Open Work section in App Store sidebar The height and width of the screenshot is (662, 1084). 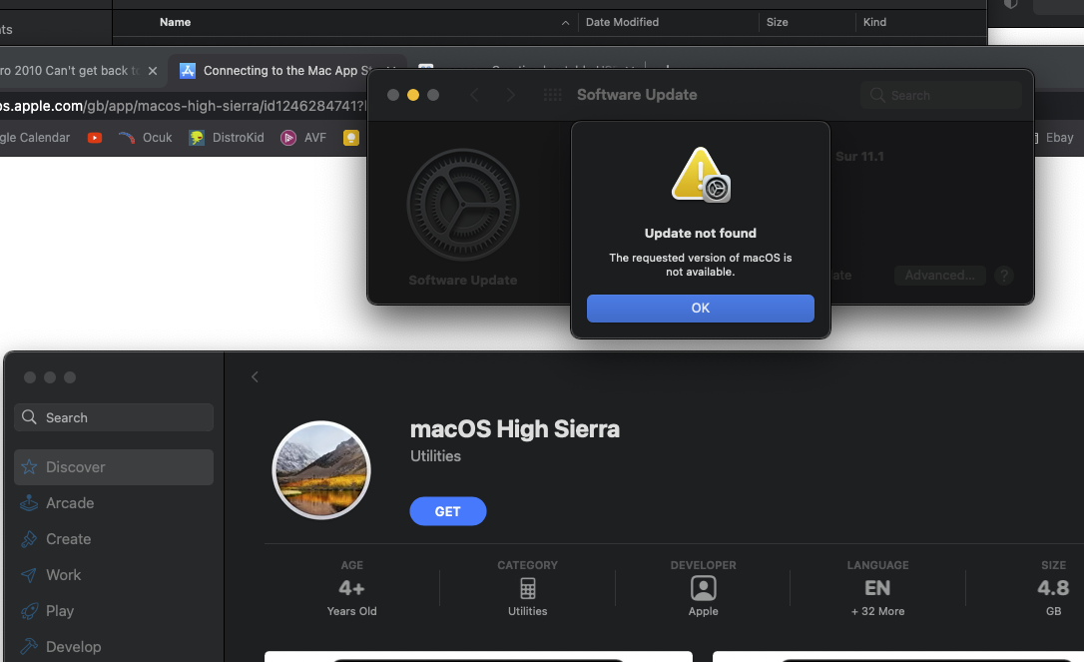114,575
